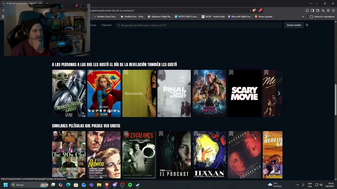Open Task View on the taskbar
337x189 pixels.
(x=53, y=185)
